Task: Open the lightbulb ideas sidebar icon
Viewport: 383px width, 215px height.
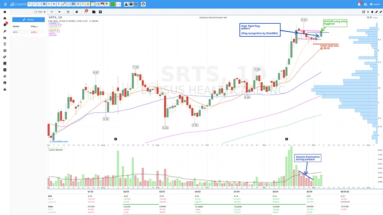Action: tap(5, 44)
